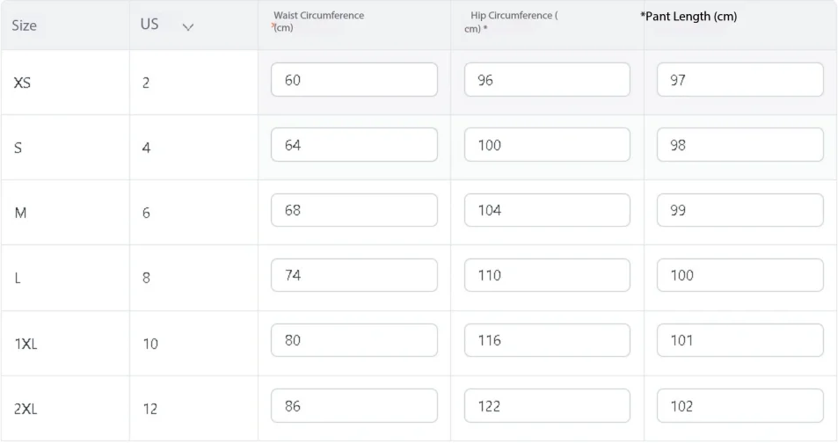Click 1XL waist circumference field with 80
Image resolution: width=838 pixels, height=443 pixels.
pyautogui.click(x=353, y=340)
